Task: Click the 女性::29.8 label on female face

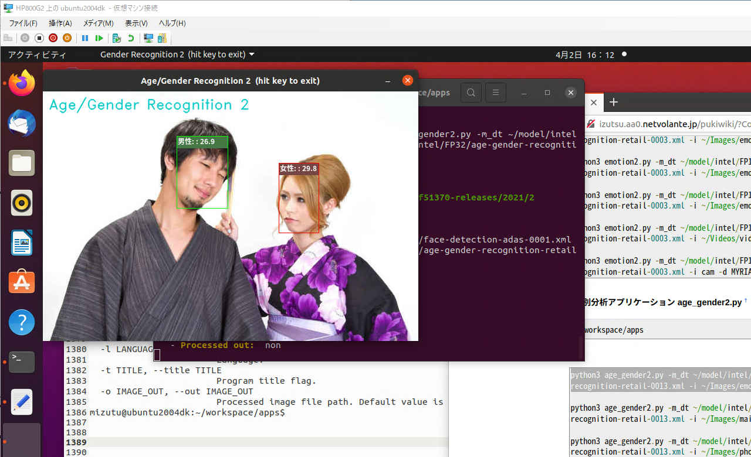Action: click(299, 169)
